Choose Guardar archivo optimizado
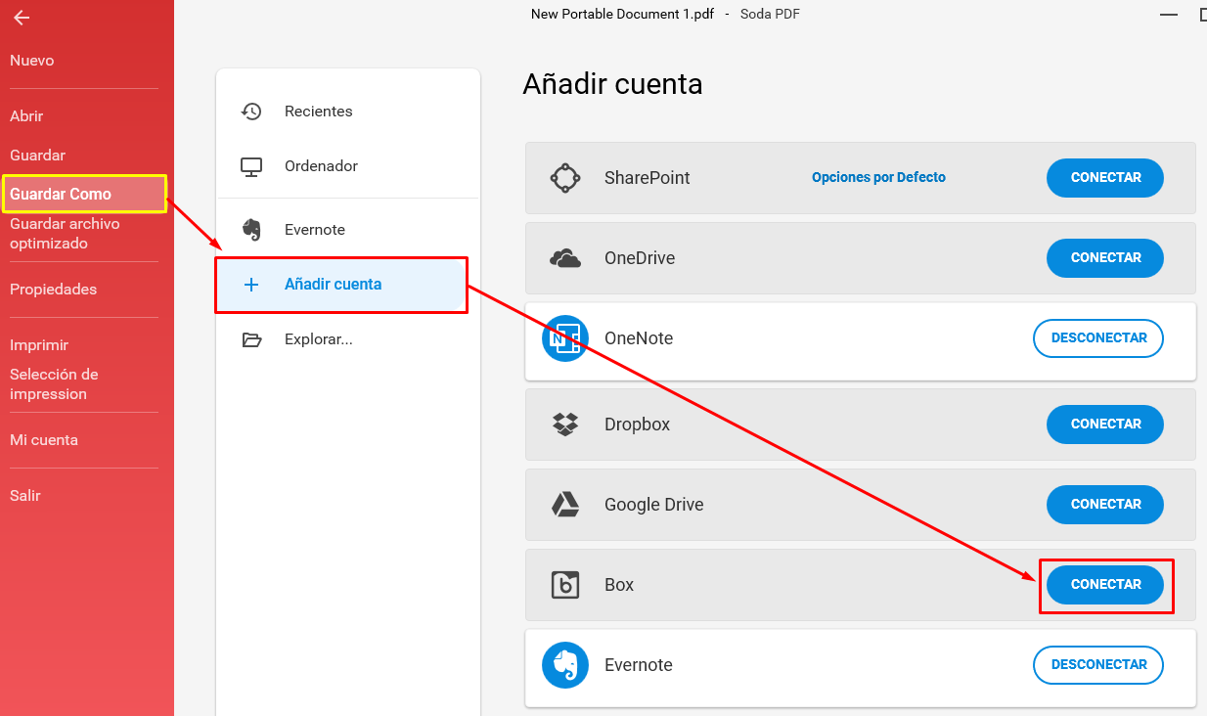The image size is (1207, 716). 65,234
